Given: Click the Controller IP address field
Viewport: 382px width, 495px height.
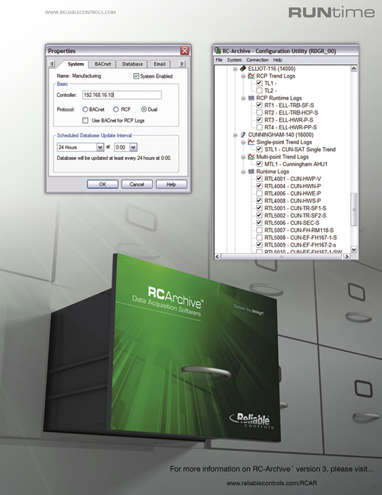Looking at the screenshot, I should [x=122, y=95].
